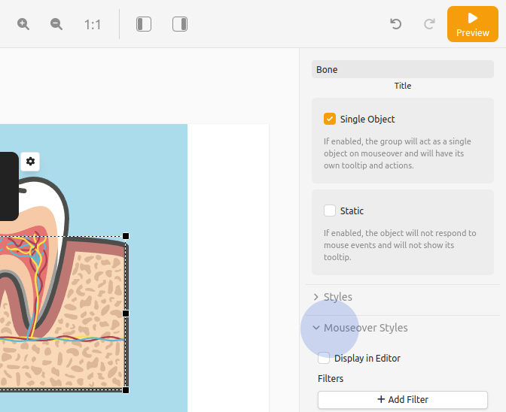506x412 pixels.
Task: Click the Bone title input field
Action: tap(403, 69)
